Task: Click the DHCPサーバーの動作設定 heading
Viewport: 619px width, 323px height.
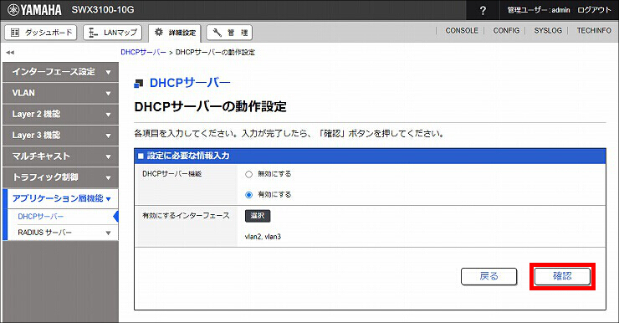Action: click(x=211, y=106)
